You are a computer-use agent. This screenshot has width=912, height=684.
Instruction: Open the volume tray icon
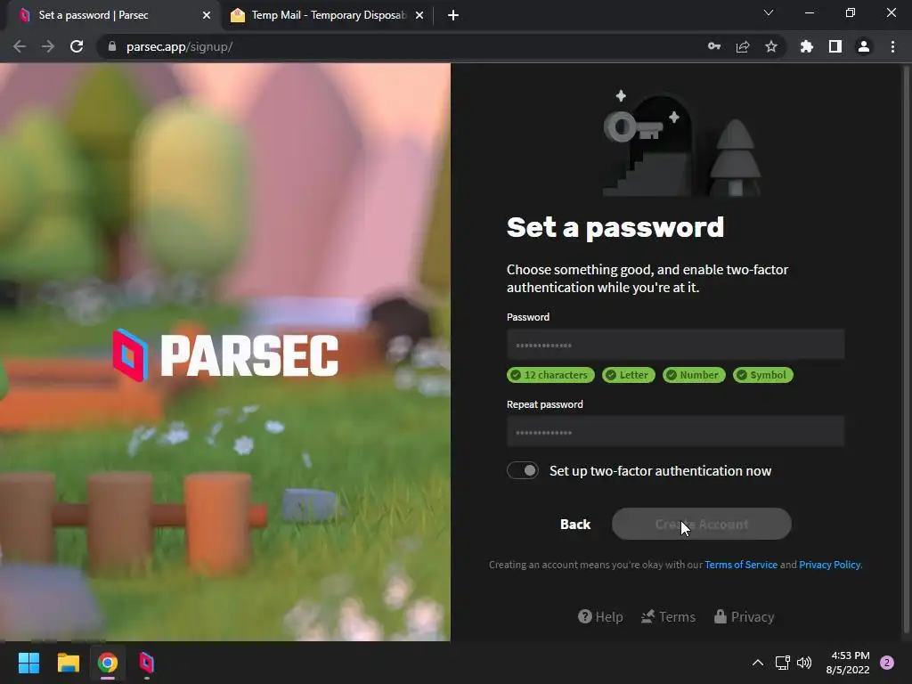804,663
